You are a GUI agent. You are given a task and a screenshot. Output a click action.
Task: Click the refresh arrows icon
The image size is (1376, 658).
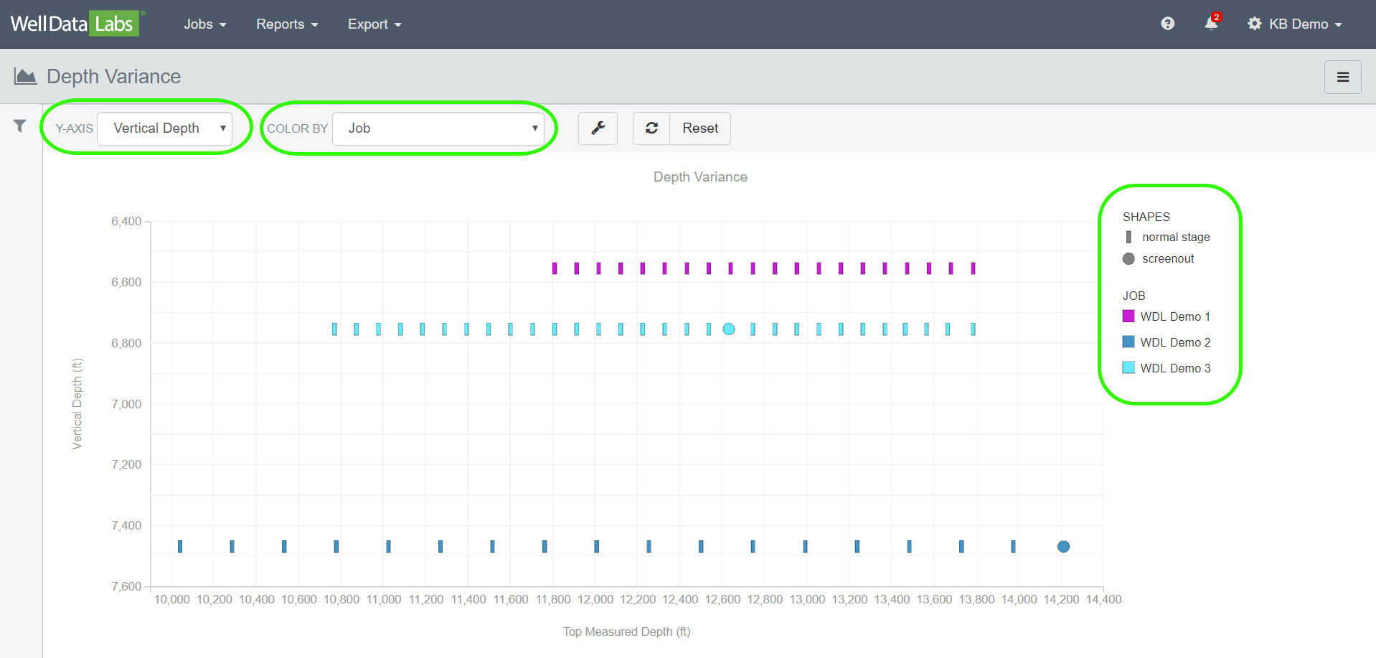click(651, 128)
